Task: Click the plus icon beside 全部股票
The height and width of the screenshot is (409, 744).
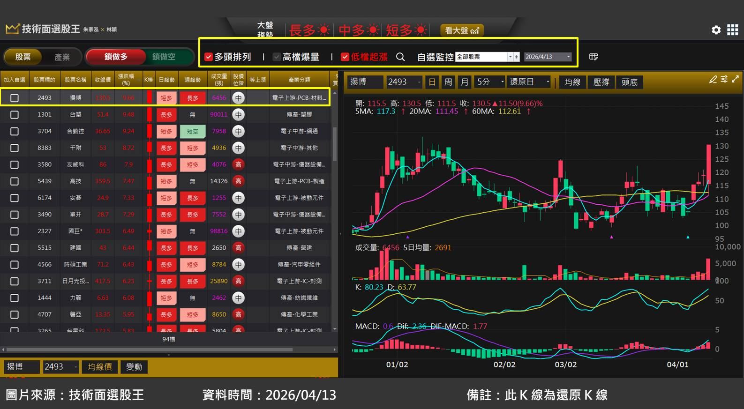Action: pos(516,57)
